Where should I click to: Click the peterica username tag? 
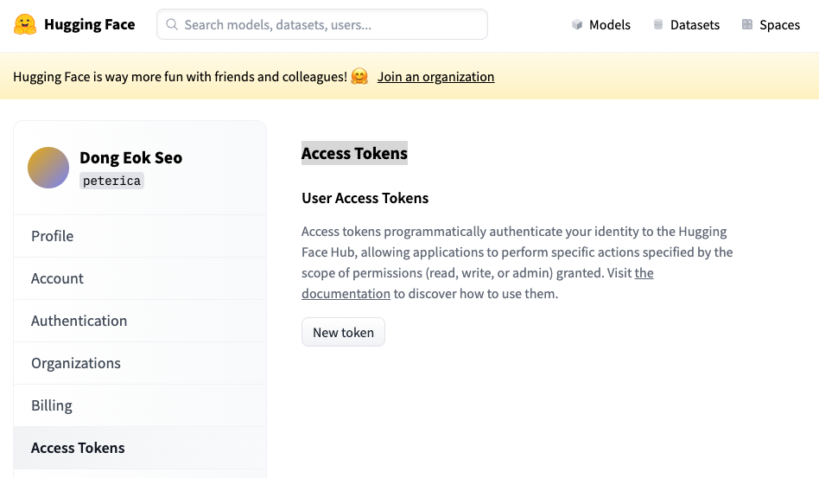(x=111, y=181)
